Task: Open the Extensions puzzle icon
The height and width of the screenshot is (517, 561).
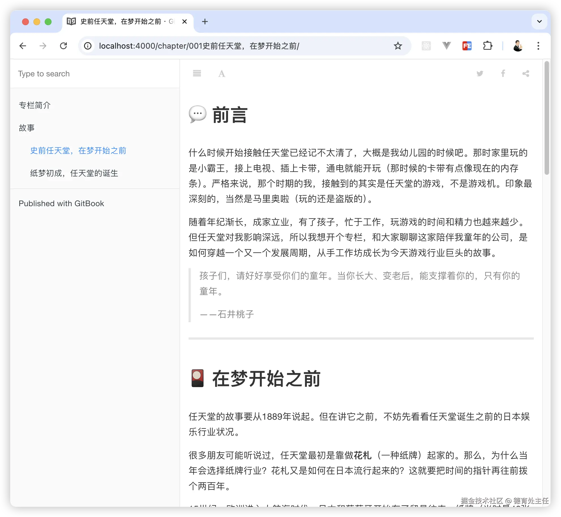Action: (x=487, y=46)
